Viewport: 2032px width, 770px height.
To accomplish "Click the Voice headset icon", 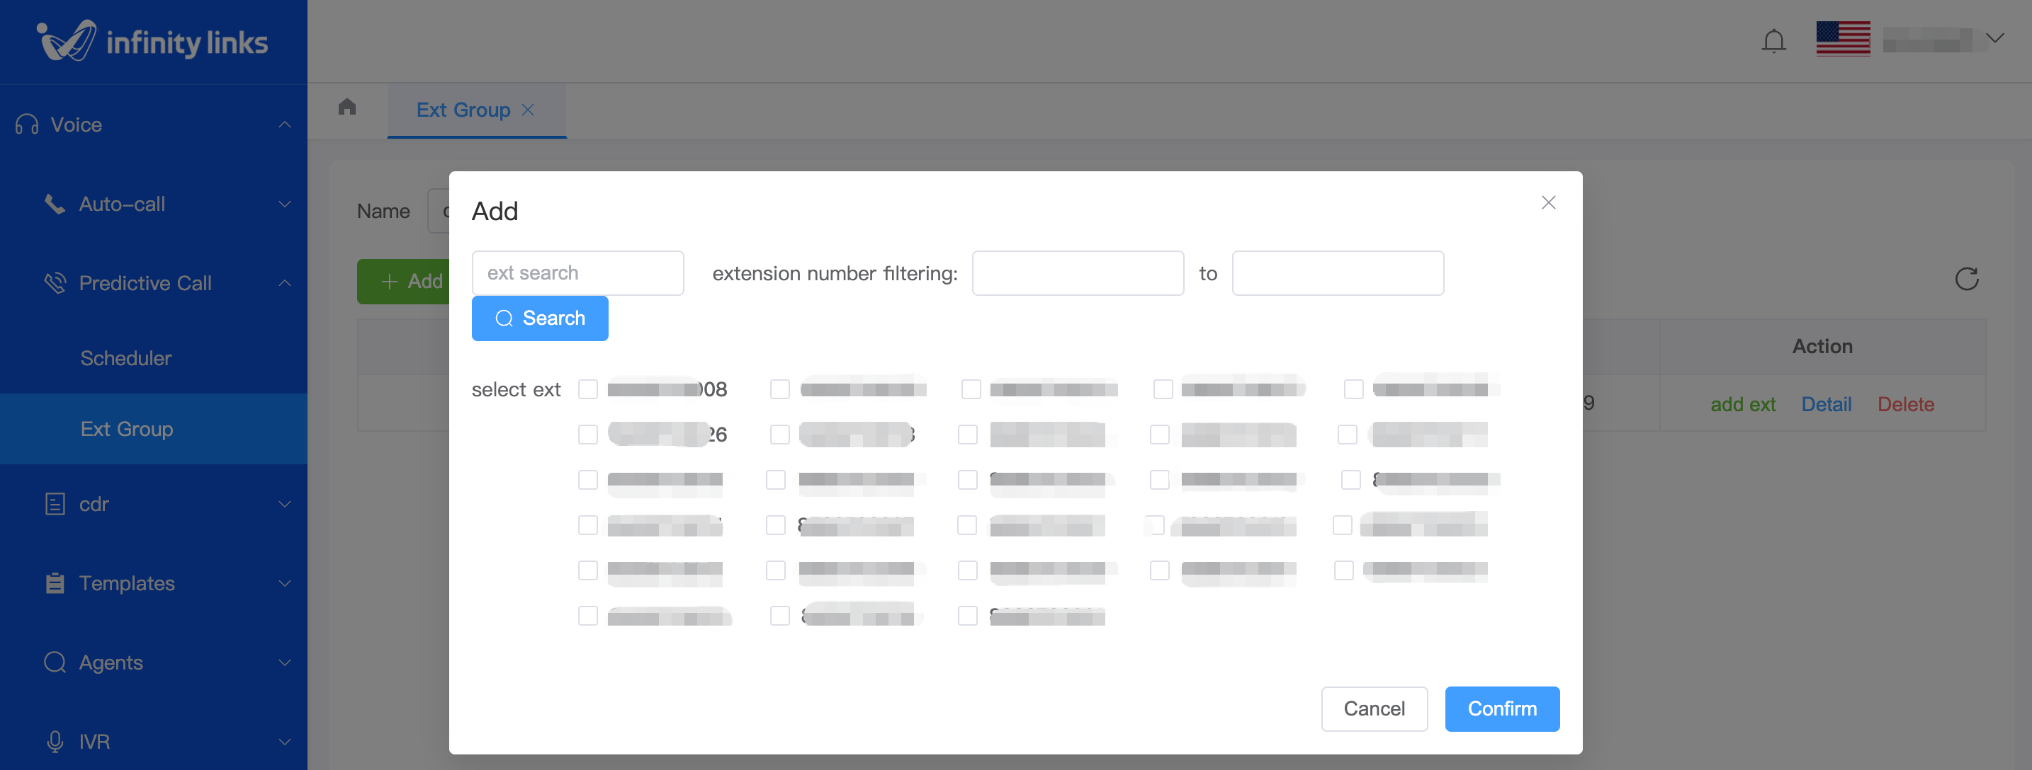I will (x=27, y=125).
